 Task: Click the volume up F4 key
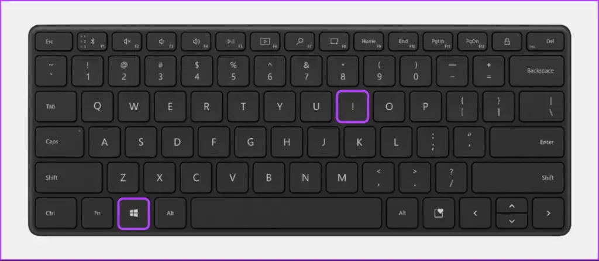(196, 42)
